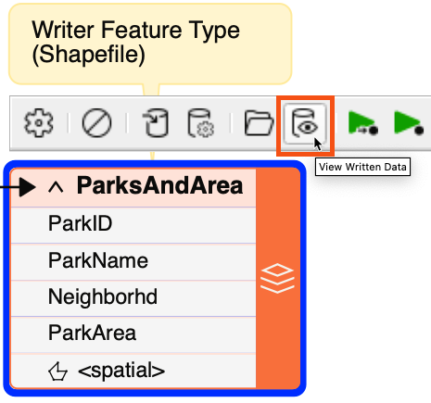Click the stacked layers icon on writer

[x=277, y=278]
